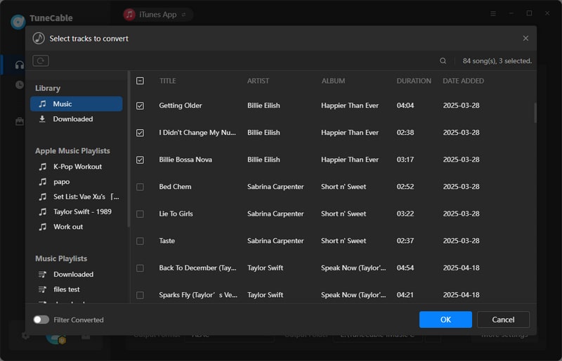
Task: Click the music note dialog header icon
Action: pyautogui.click(x=39, y=38)
